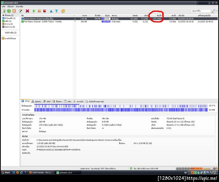Click the downloaded pieces bar showing 26.0 %
Viewport: 219px width, 182px height.
tap(121, 106)
